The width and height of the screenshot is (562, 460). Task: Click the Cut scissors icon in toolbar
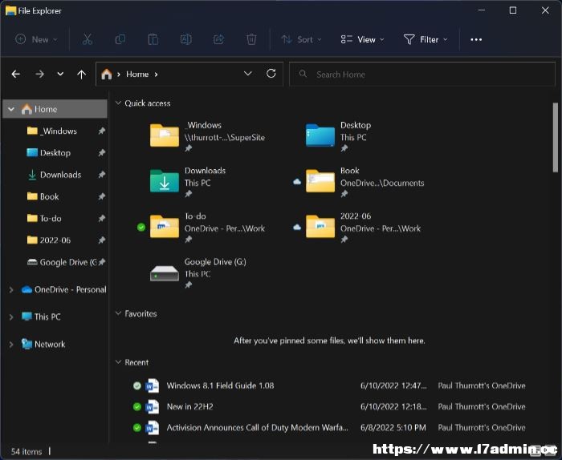click(87, 39)
